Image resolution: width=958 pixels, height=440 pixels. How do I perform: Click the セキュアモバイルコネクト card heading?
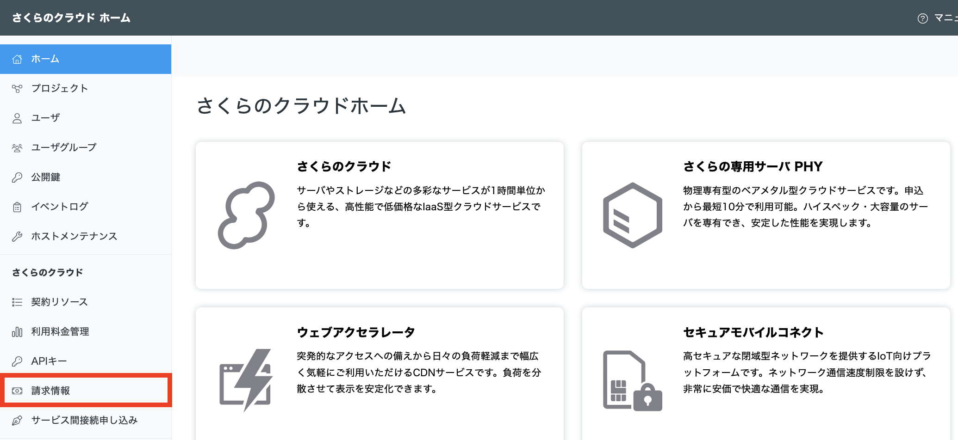pos(753,332)
